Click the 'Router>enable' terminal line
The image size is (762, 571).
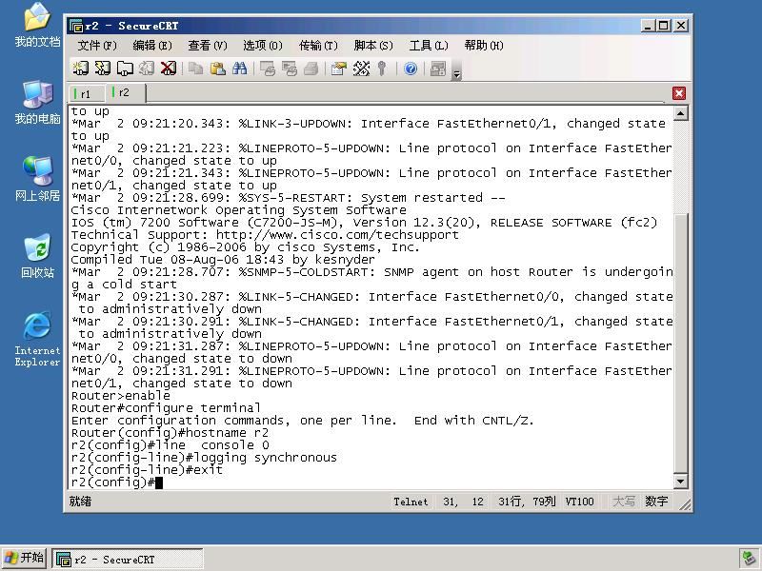[x=120, y=396]
